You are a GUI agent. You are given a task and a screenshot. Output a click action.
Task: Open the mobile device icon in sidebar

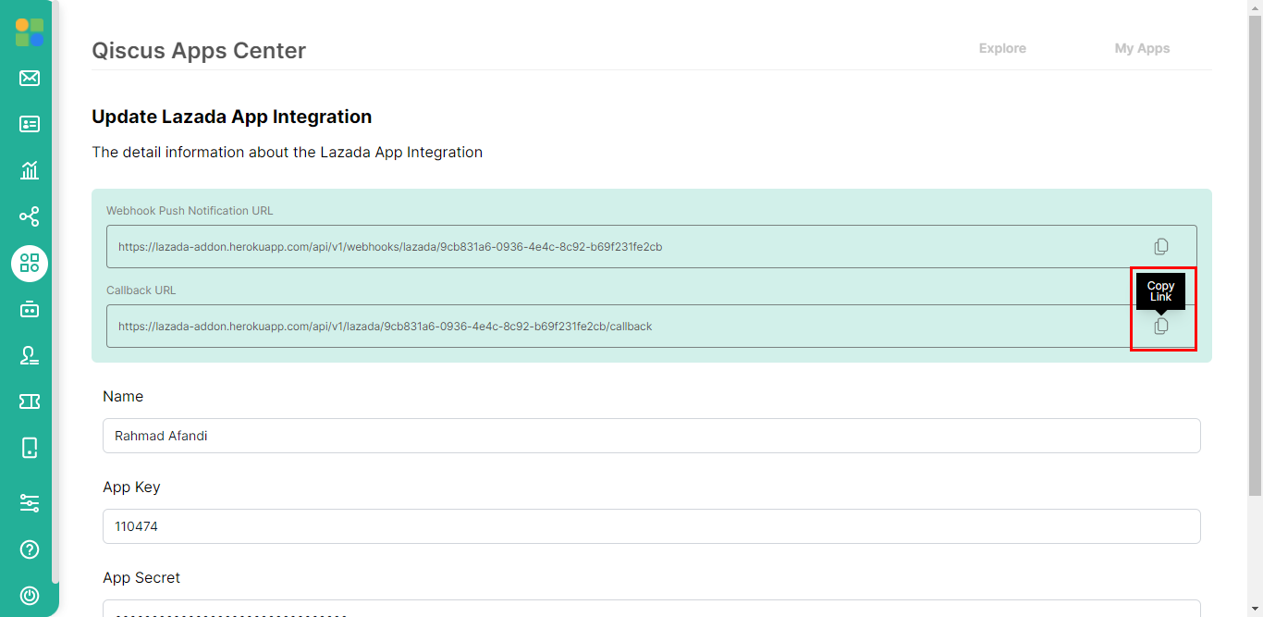[x=30, y=448]
